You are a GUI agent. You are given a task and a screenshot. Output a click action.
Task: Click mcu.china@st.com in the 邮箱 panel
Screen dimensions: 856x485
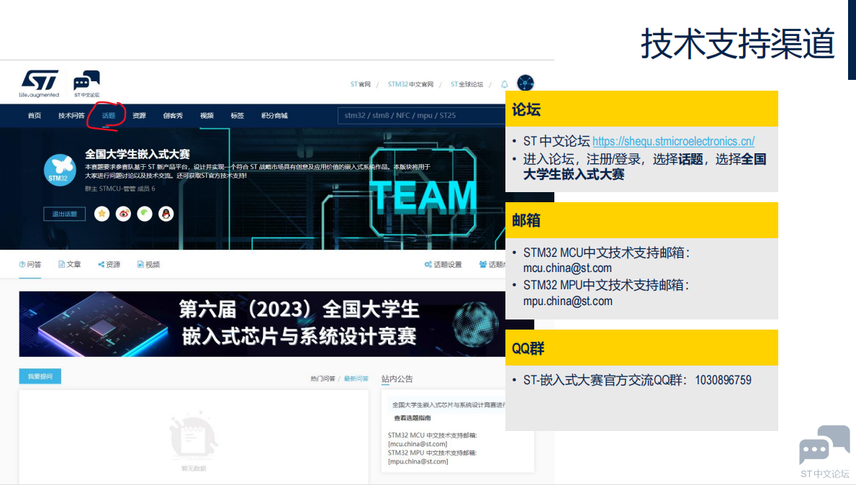[567, 268]
